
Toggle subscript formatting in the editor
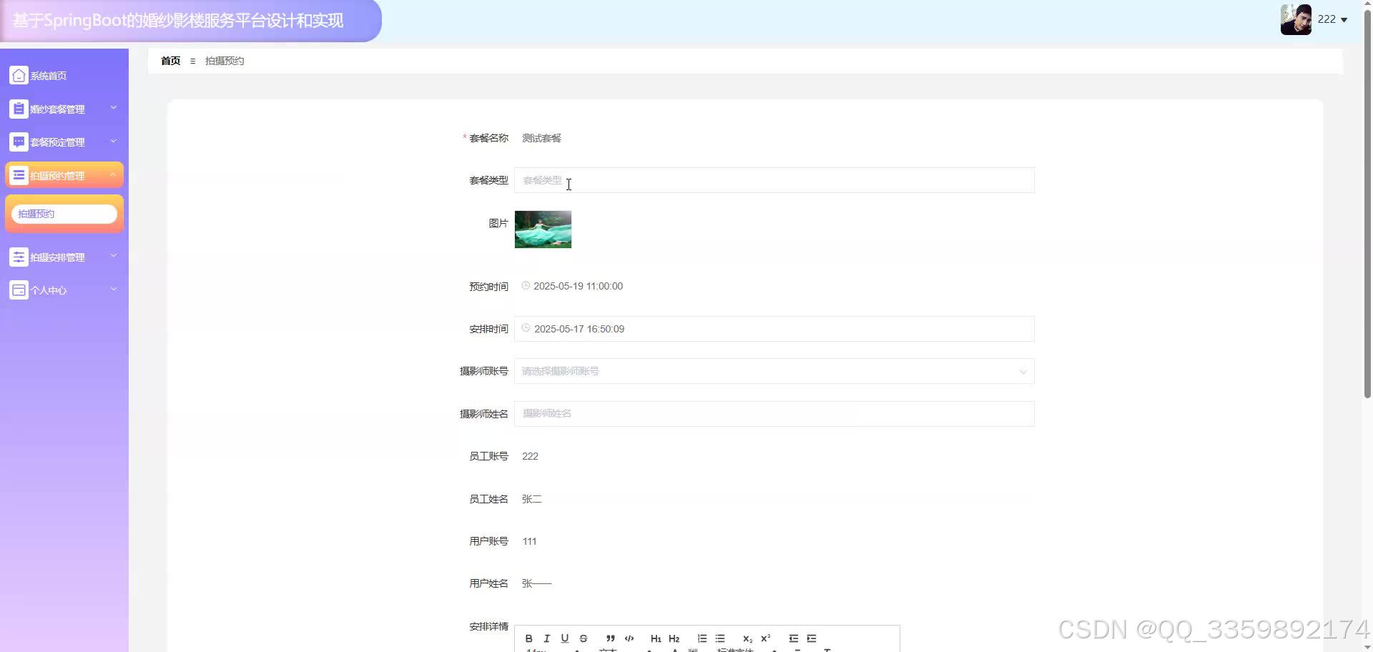pos(747,638)
